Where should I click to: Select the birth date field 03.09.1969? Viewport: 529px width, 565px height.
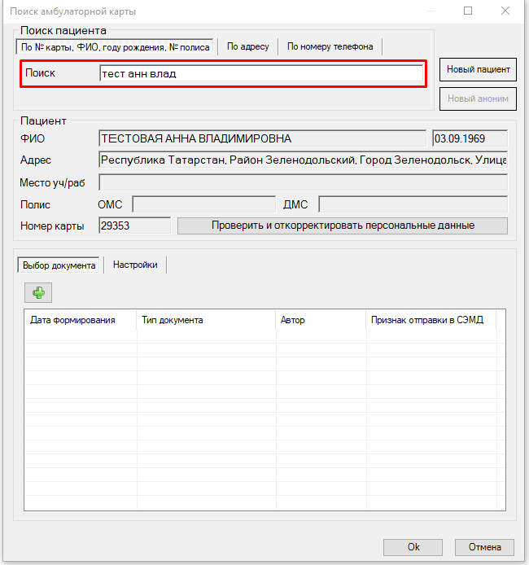[470, 138]
